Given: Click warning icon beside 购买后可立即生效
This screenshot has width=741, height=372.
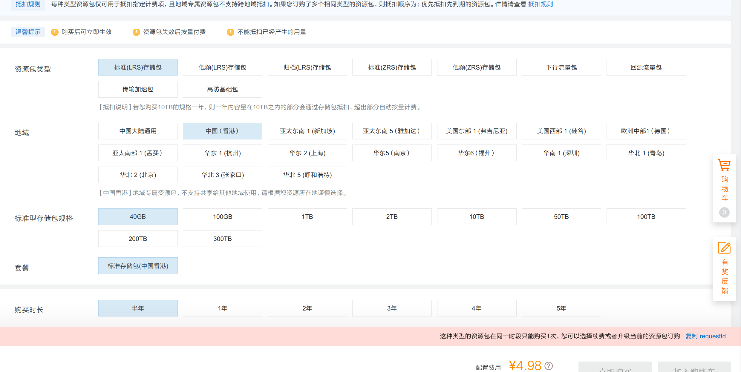Looking at the screenshot, I should coord(55,32).
